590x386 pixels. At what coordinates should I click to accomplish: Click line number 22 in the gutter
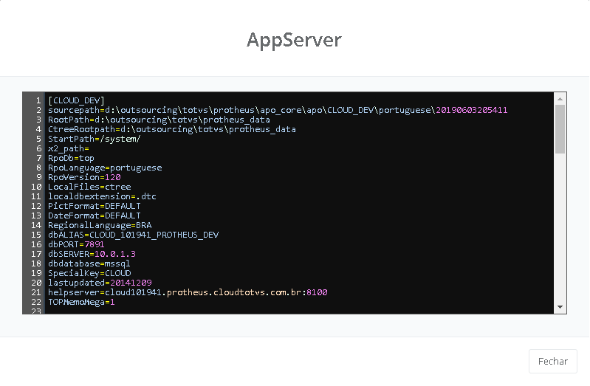pos(36,302)
